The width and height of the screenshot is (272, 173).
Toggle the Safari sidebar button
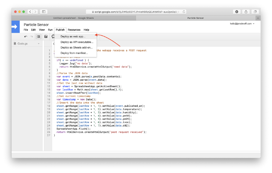click(44, 12)
